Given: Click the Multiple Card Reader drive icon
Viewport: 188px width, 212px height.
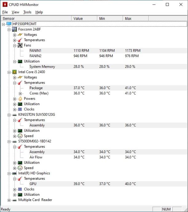Looking at the screenshot, I should [14, 200].
